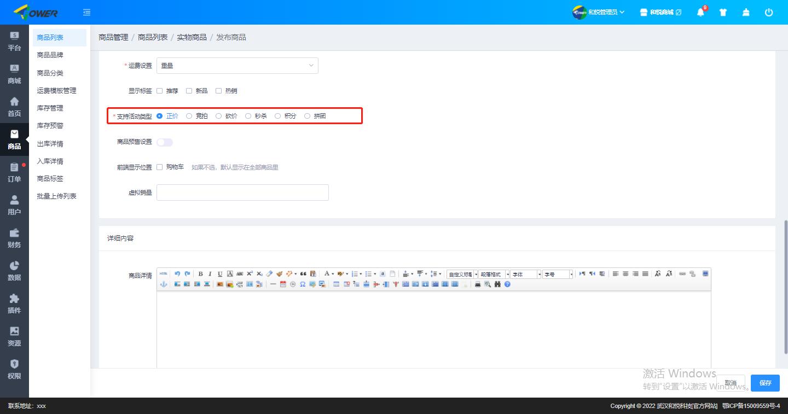
Task: Select the 竞拍 activity type radio
Action: coord(189,116)
